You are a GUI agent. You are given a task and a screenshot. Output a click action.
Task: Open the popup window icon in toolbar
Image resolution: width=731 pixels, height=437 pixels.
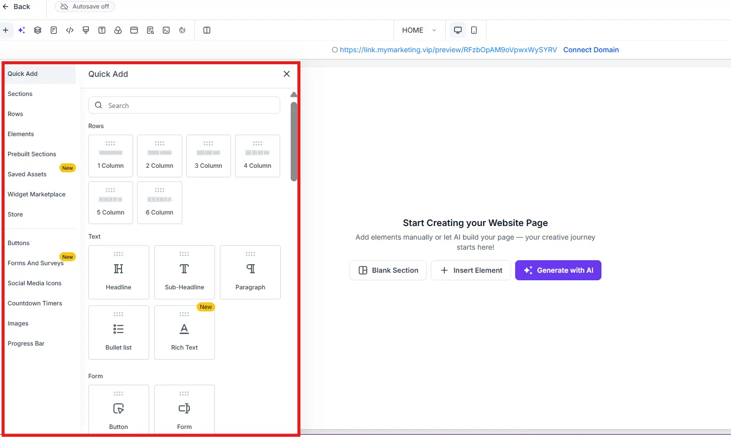[134, 30]
